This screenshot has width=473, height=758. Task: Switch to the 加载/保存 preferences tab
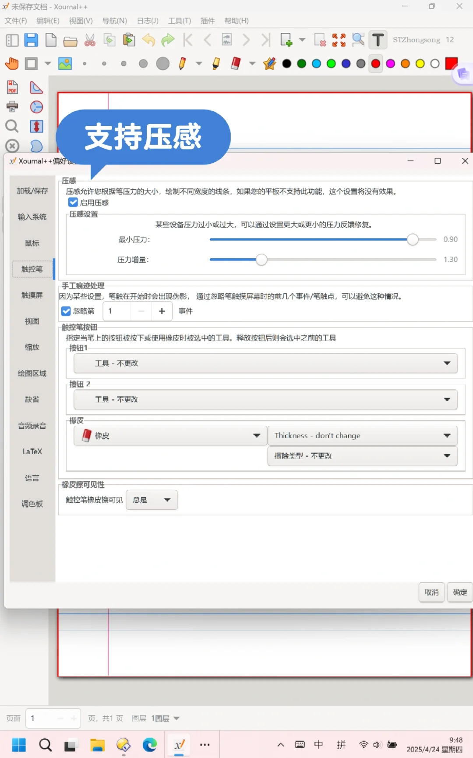coord(32,191)
